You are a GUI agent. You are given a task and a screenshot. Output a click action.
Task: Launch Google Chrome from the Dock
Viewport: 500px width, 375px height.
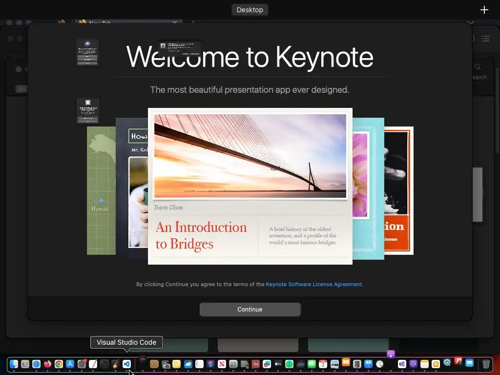[x=59, y=364]
